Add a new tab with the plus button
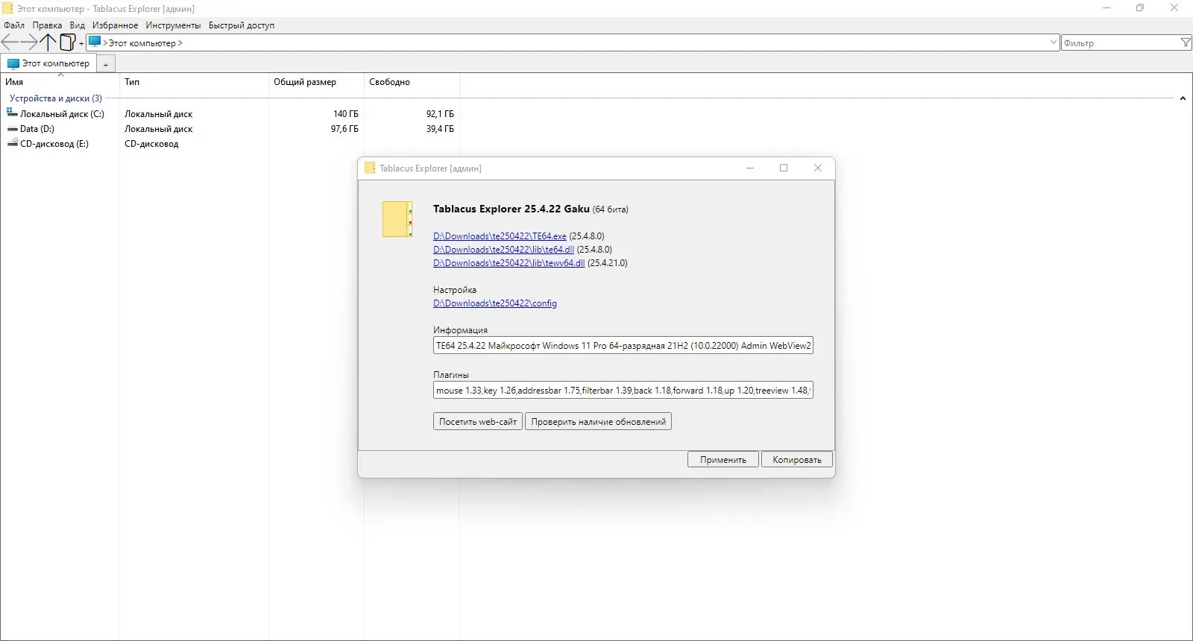This screenshot has height=641, width=1193. pyautogui.click(x=106, y=65)
